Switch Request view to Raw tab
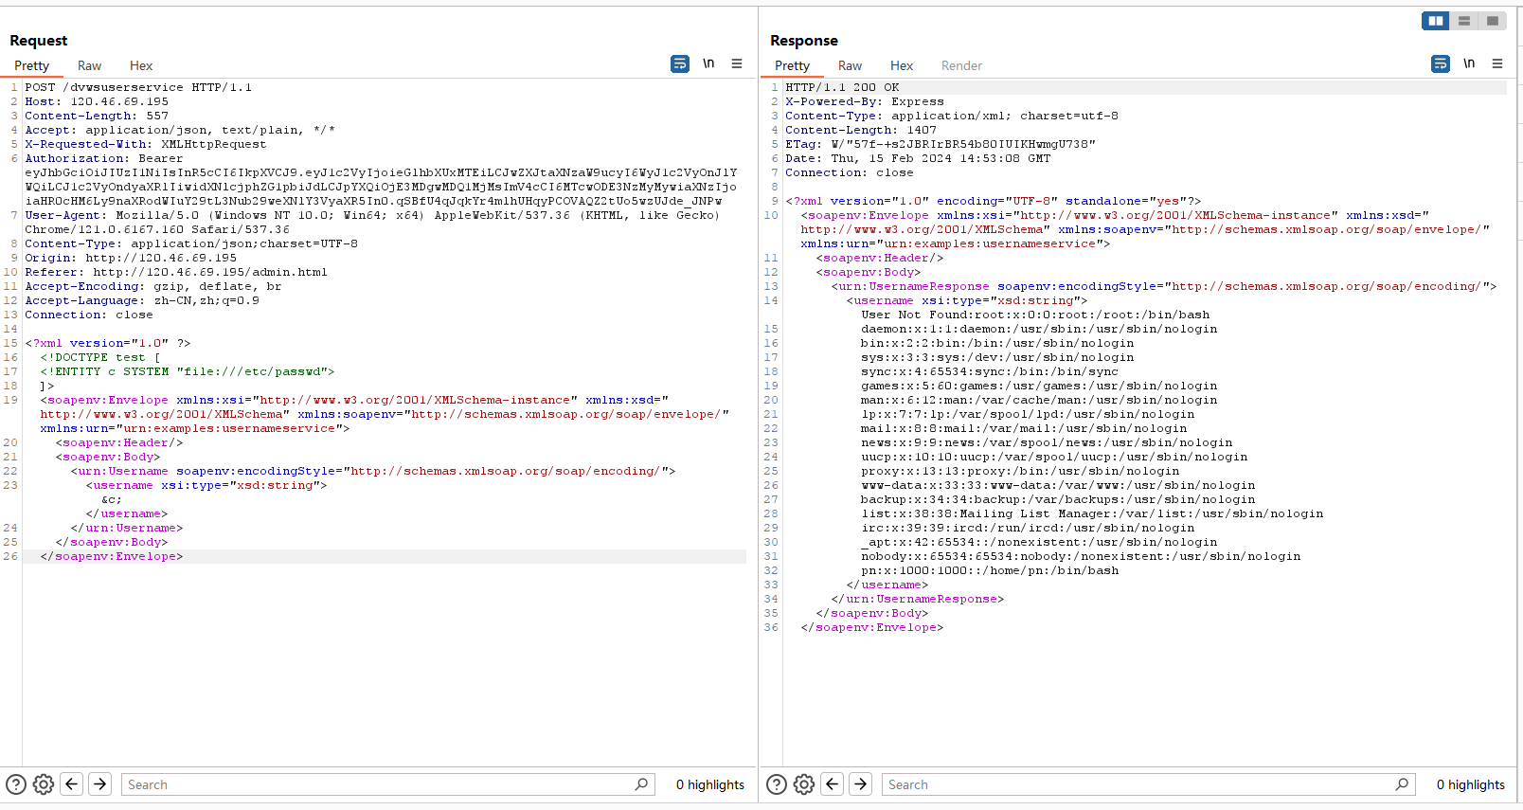Screen dimensions: 1523x810 [x=89, y=65]
